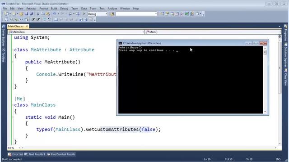Open the Undo history dropdown arrow
Screen dimensions: 289x162
pyautogui.click(x=58, y=14)
